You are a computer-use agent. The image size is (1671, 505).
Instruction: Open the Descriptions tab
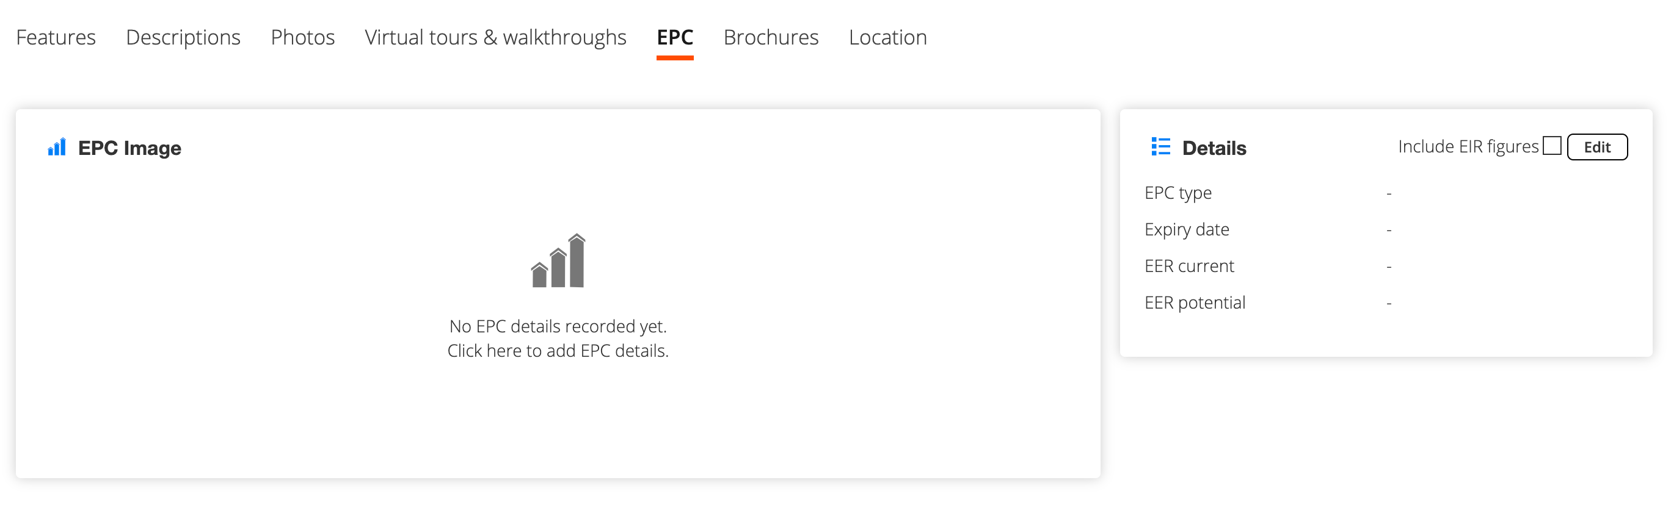[183, 38]
